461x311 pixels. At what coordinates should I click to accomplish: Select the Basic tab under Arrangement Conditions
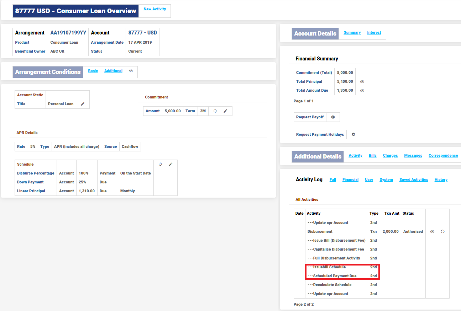93,71
